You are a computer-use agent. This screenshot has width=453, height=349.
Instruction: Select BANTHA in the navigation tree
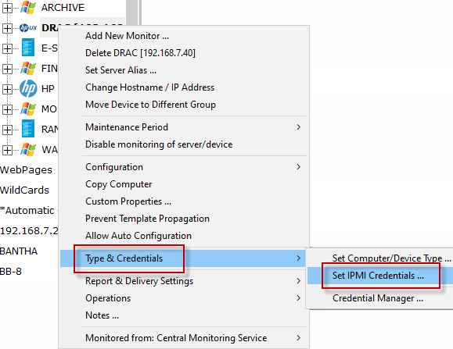tap(19, 251)
